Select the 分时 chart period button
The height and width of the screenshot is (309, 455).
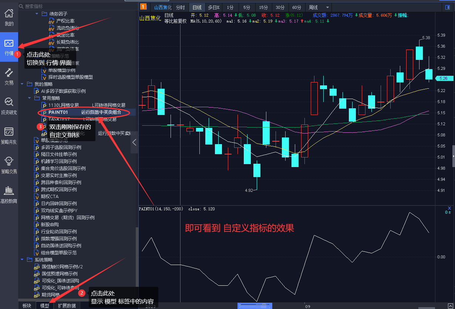(180, 7)
